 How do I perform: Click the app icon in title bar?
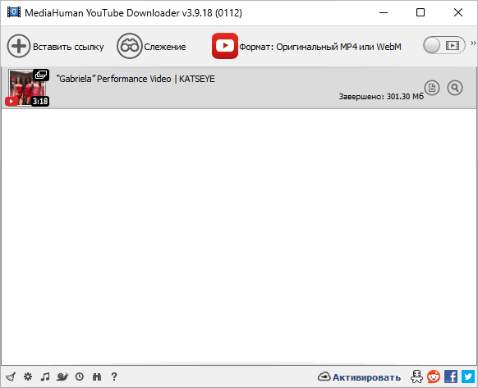(14, 12)
